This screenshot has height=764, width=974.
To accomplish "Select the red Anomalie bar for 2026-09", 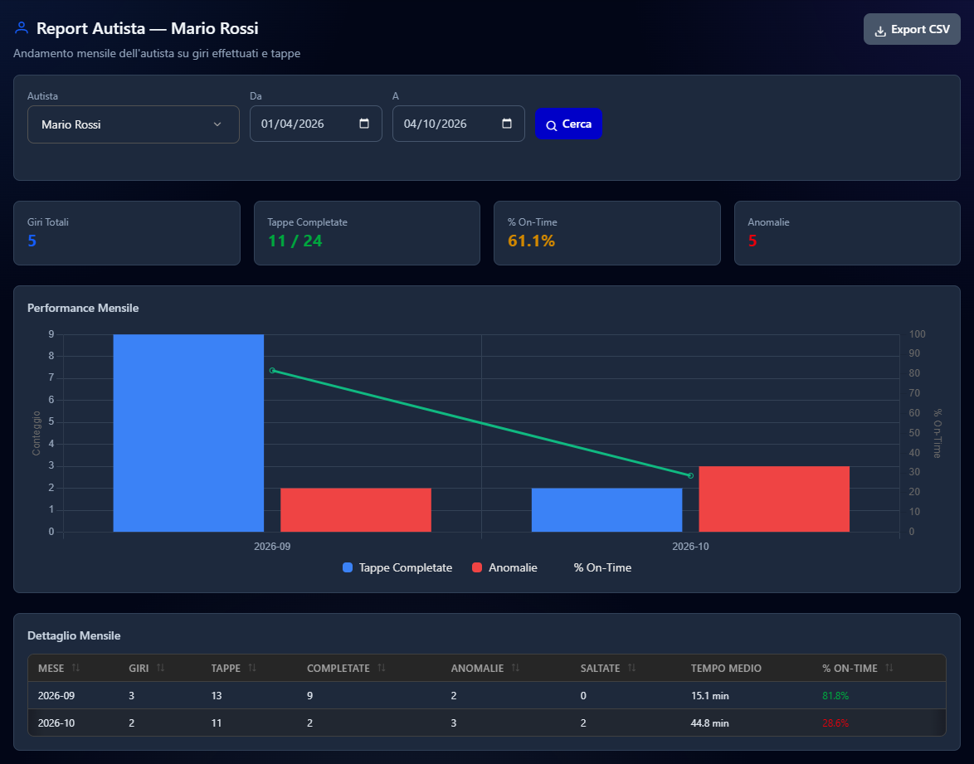I will 356,510.
